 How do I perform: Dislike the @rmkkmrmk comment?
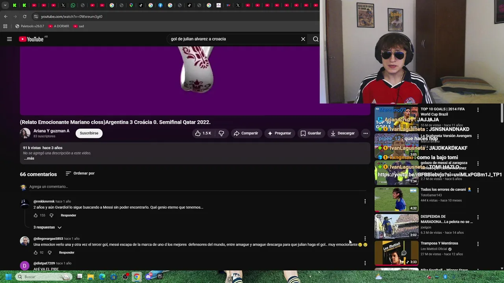click(51, 215)
